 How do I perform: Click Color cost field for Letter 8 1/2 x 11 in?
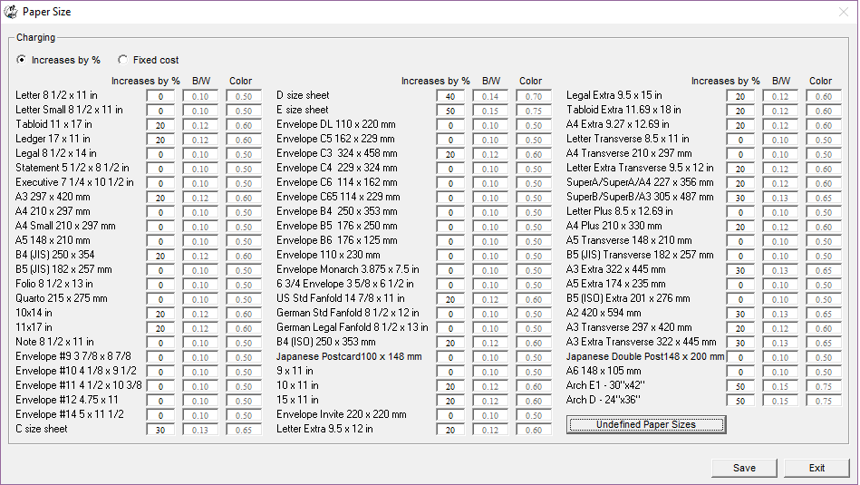(x=244, y=96)
